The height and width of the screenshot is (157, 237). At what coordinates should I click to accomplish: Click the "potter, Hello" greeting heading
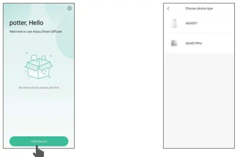(x=27, y=23)
